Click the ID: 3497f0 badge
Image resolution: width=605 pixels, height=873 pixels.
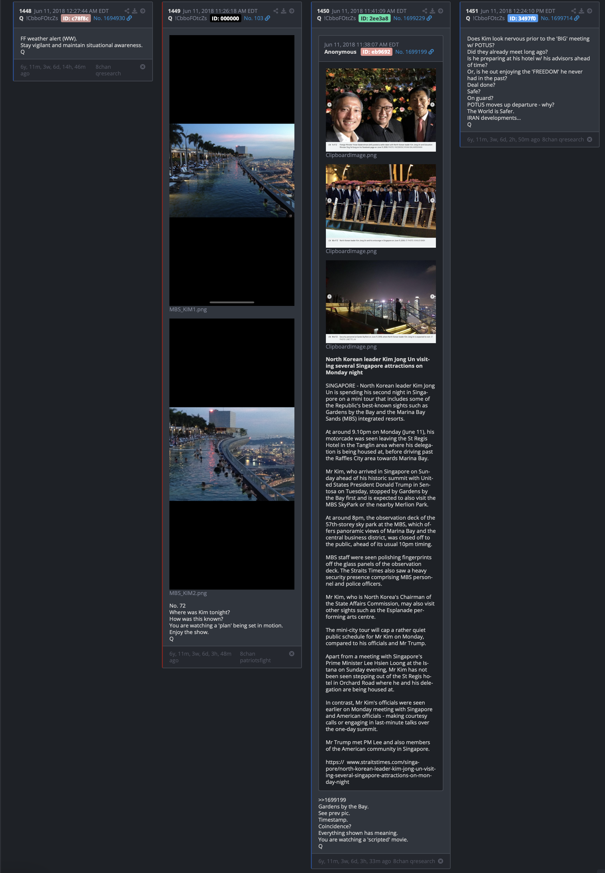523,18
